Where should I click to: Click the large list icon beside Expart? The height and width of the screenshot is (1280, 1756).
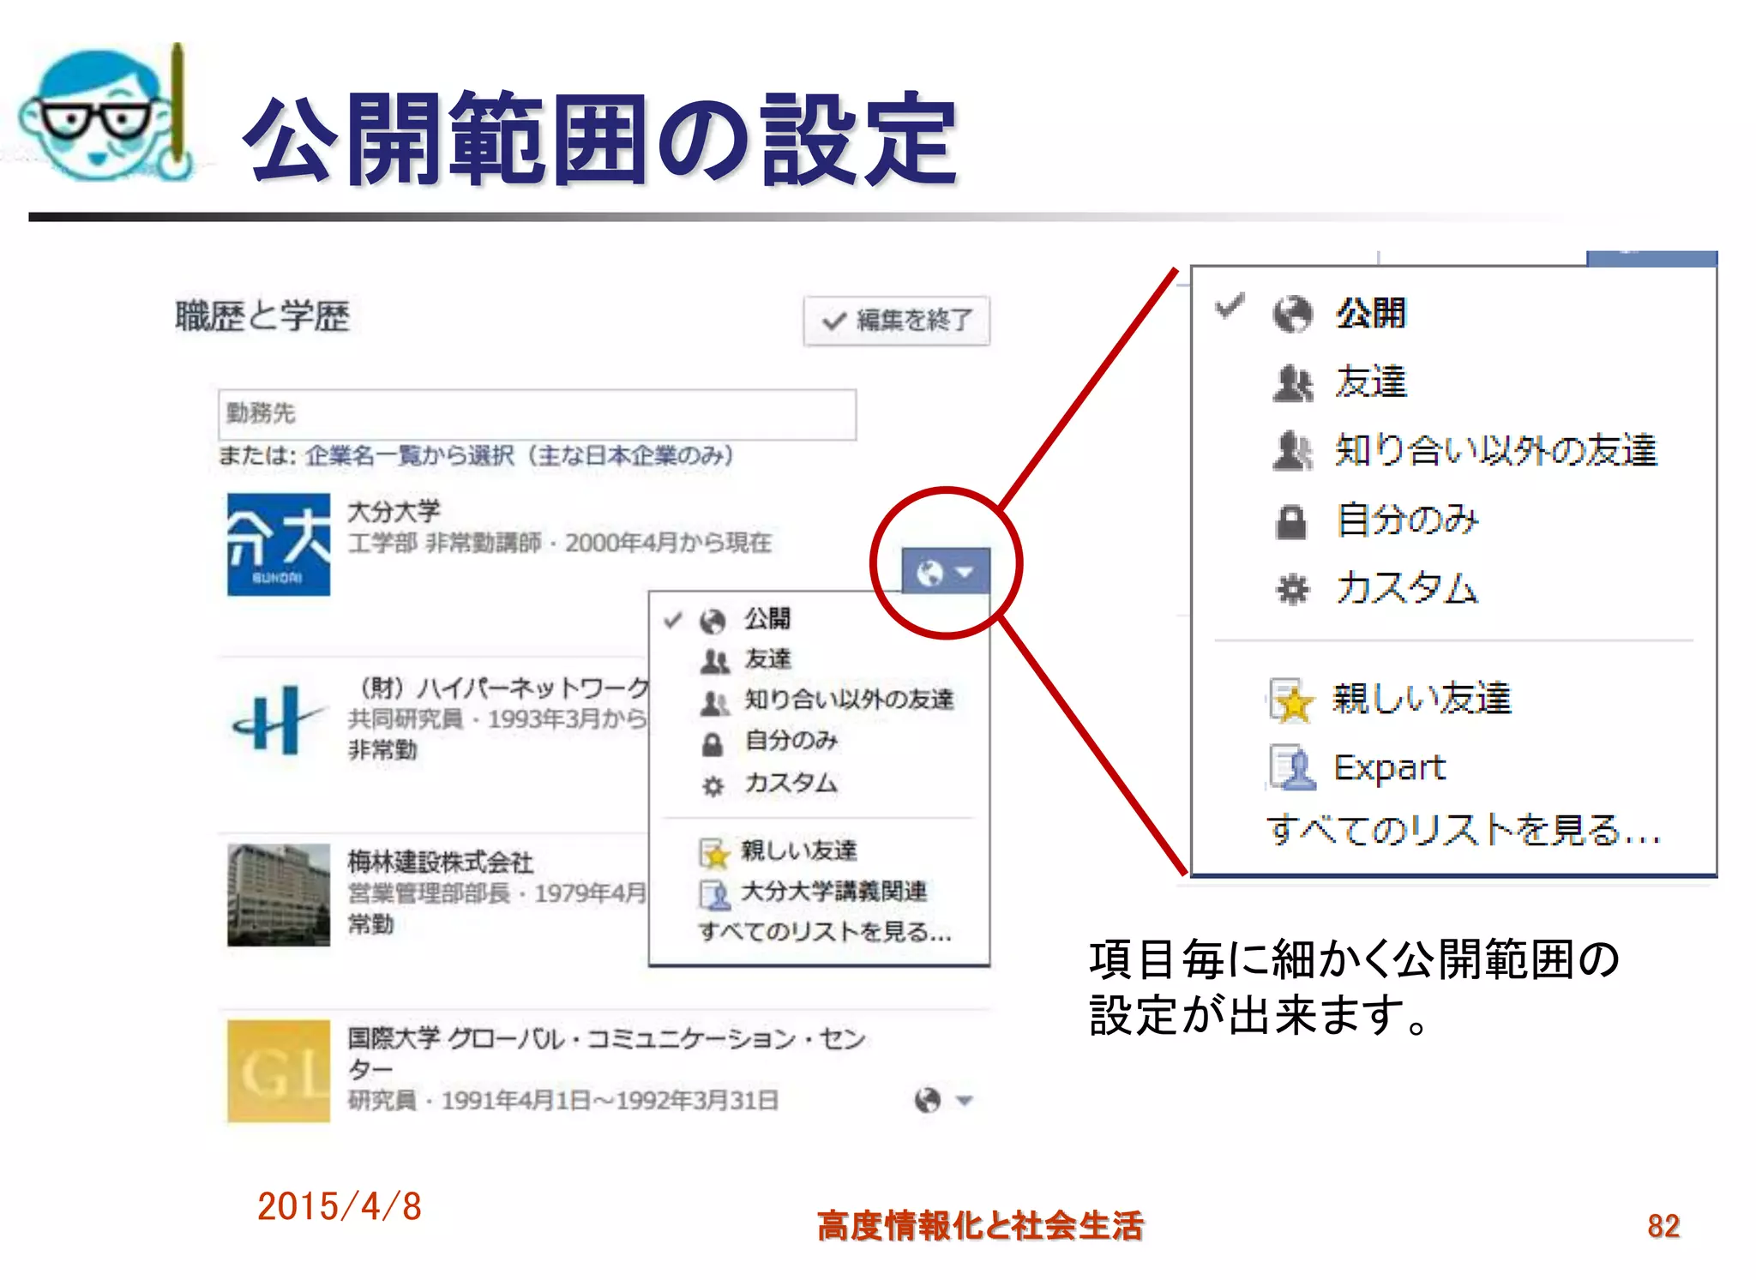click(x=1292, y=767)
